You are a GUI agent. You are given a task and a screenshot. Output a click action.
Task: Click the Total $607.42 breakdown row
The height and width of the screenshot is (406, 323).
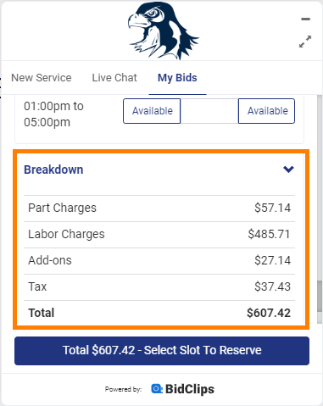click(159, 313)
